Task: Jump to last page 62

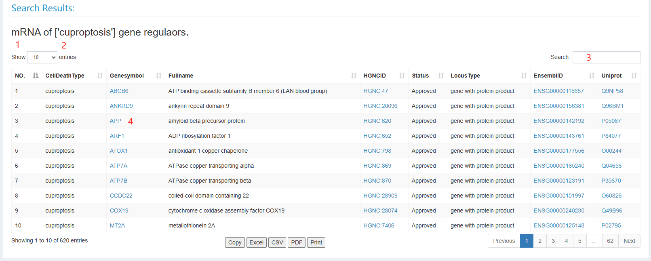Action: point(610,241)
